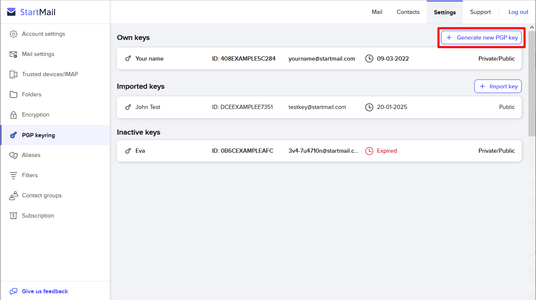The width and height of the screenshot is (536, 300).
Task: Click the Folders folder icon
Action: click(14, 95)
